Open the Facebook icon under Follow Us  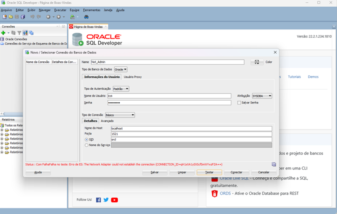click(98, 200)
